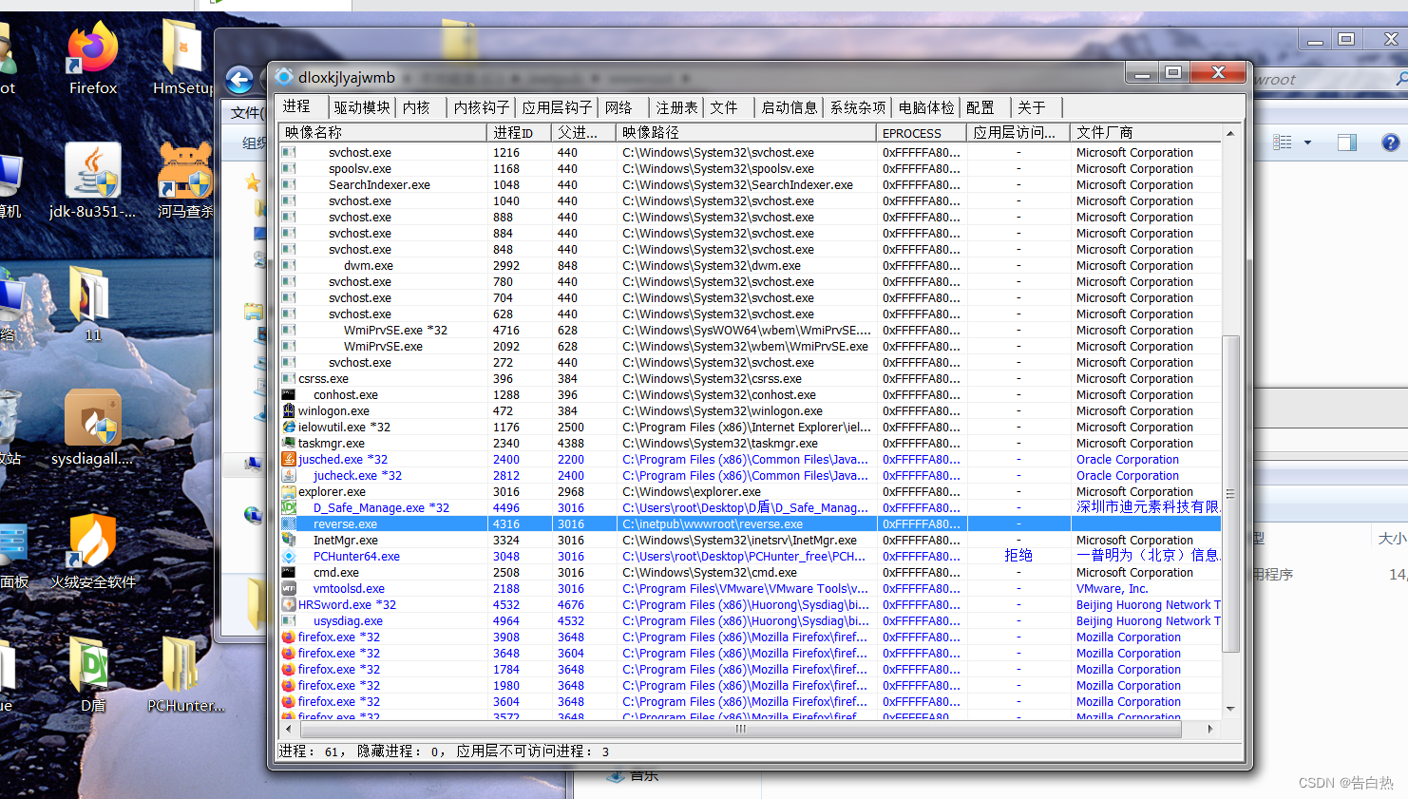1408x799 pixels.
Task: Open the view options dropdown arrow
Action: 1307,143
